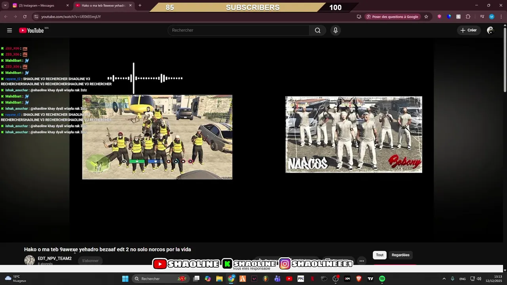Viewport: 507px width, 285px height.
Task: Click the magnifier search button on YouTube
Action: click(x=318, y=30)
